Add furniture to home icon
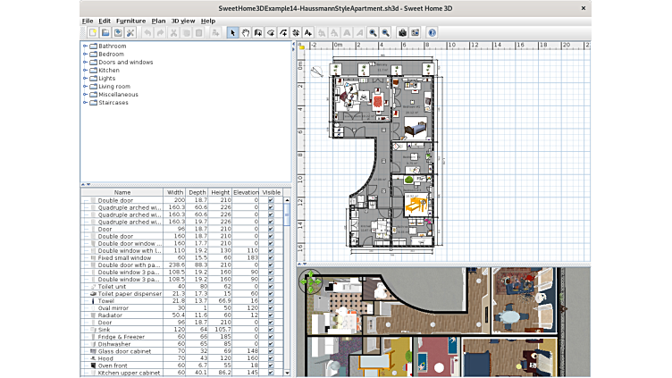Viewport: 672px width, 378px height. 215,32
